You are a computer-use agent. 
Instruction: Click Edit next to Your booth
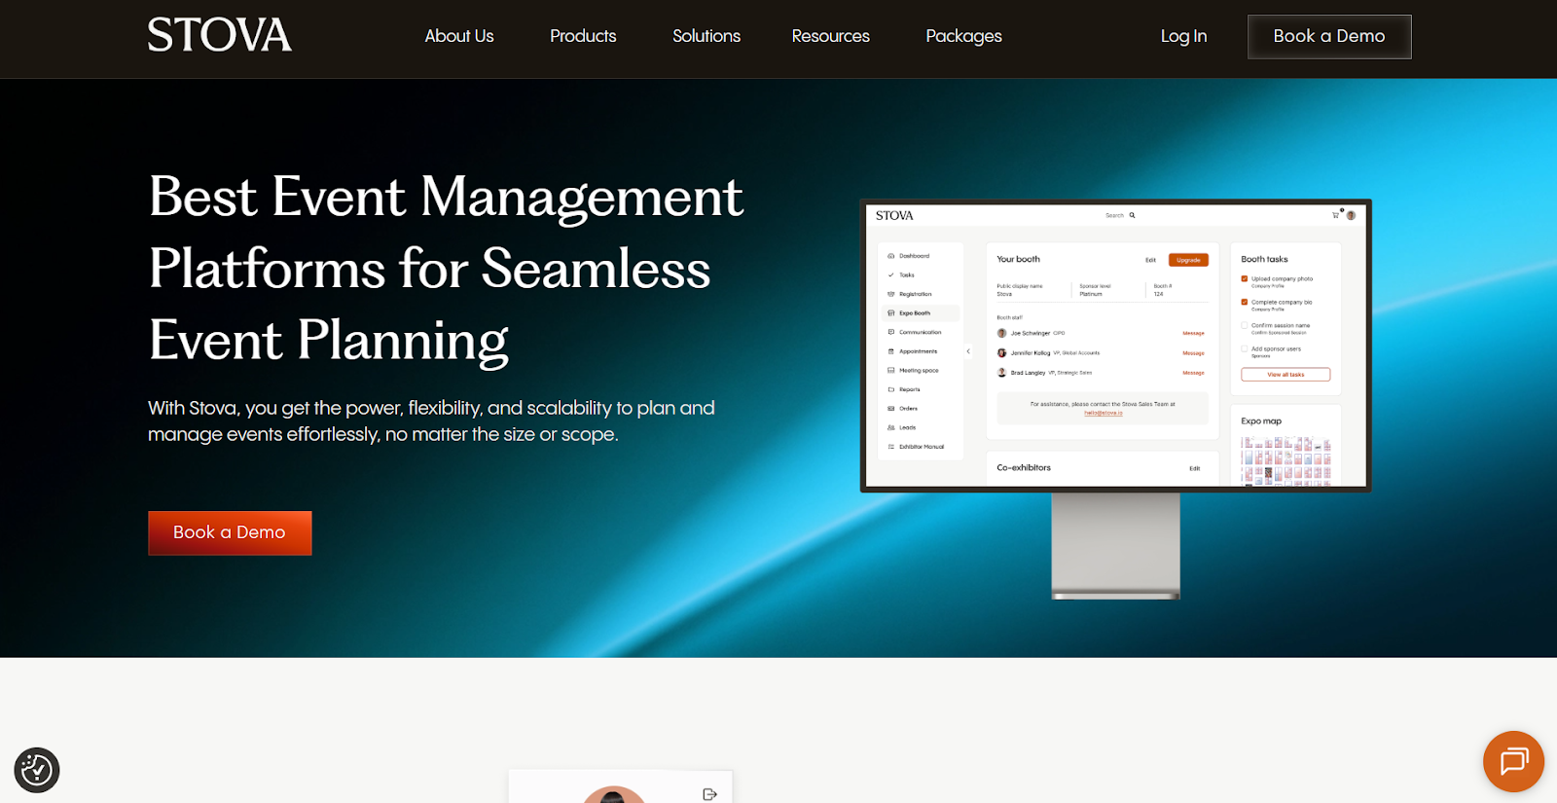coord(1150,260)
